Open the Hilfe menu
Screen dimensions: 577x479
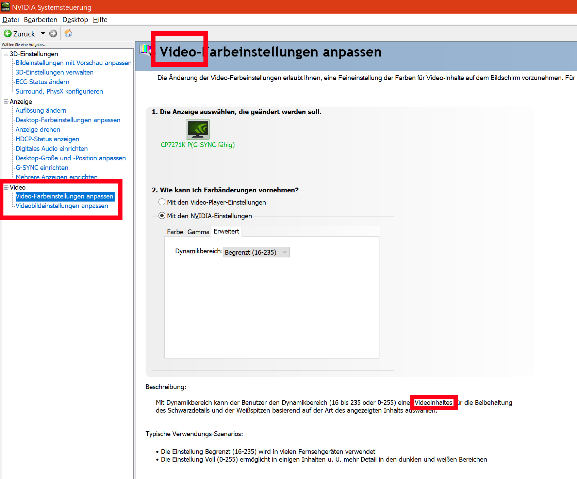(100, 20)
